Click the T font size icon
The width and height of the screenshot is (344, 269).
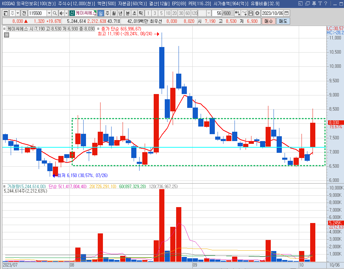(320, 3)
